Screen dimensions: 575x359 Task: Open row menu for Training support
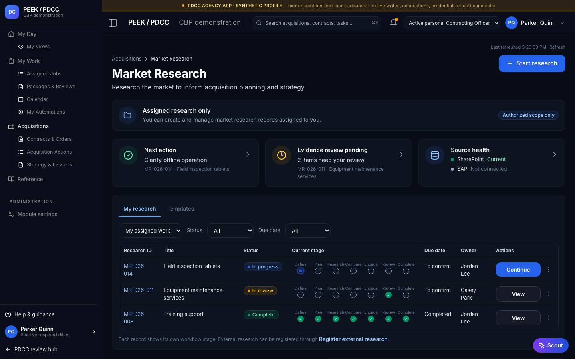click(549, 318)
